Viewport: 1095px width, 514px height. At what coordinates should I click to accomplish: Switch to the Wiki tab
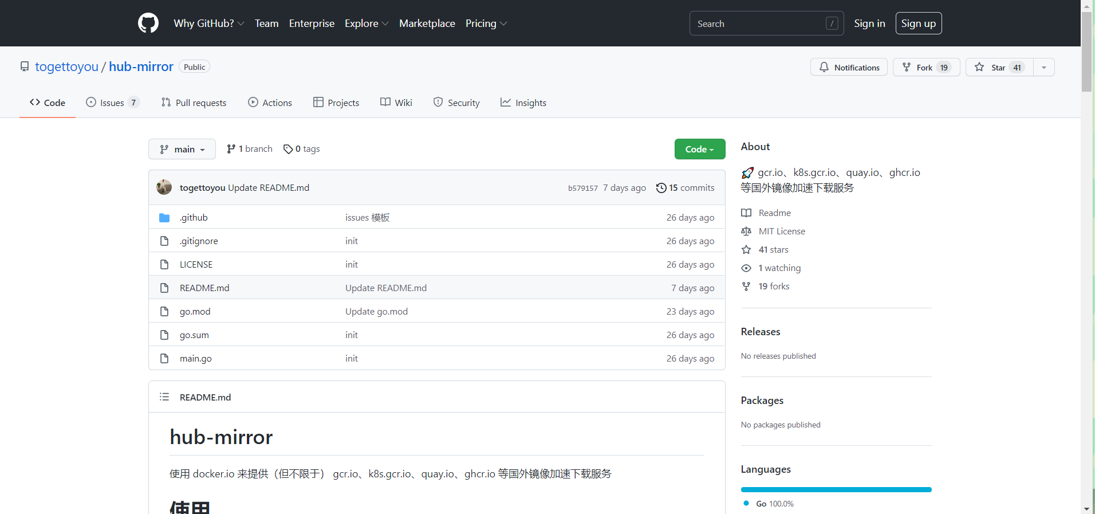click(x=396, y=103)
